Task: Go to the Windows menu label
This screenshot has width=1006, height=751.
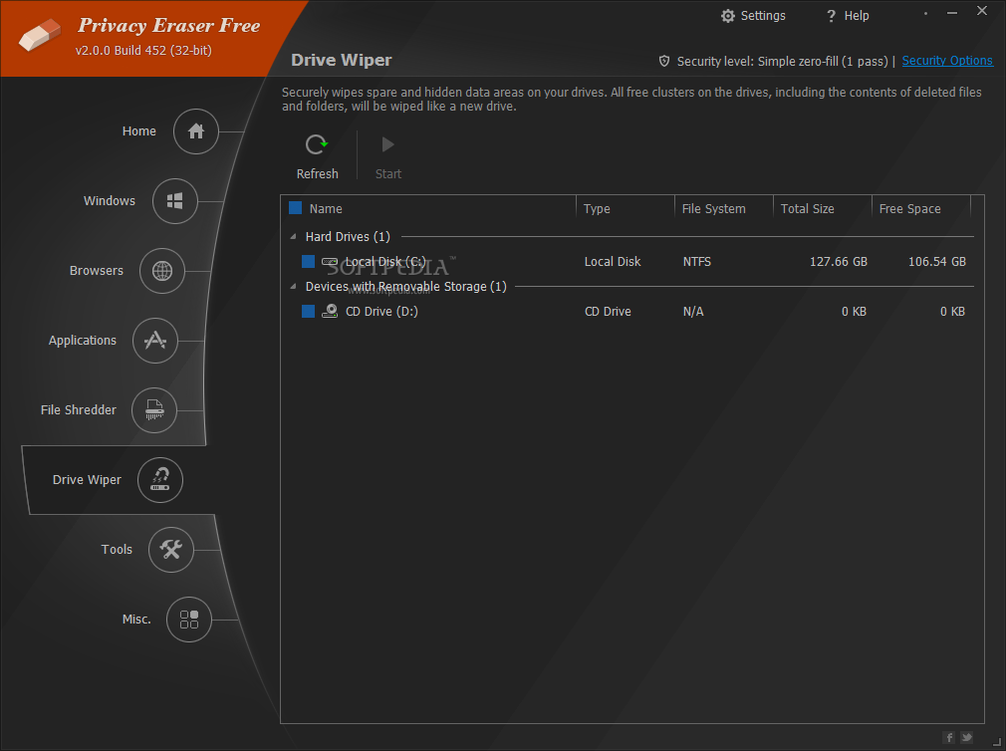Action: tap(110, 201)
